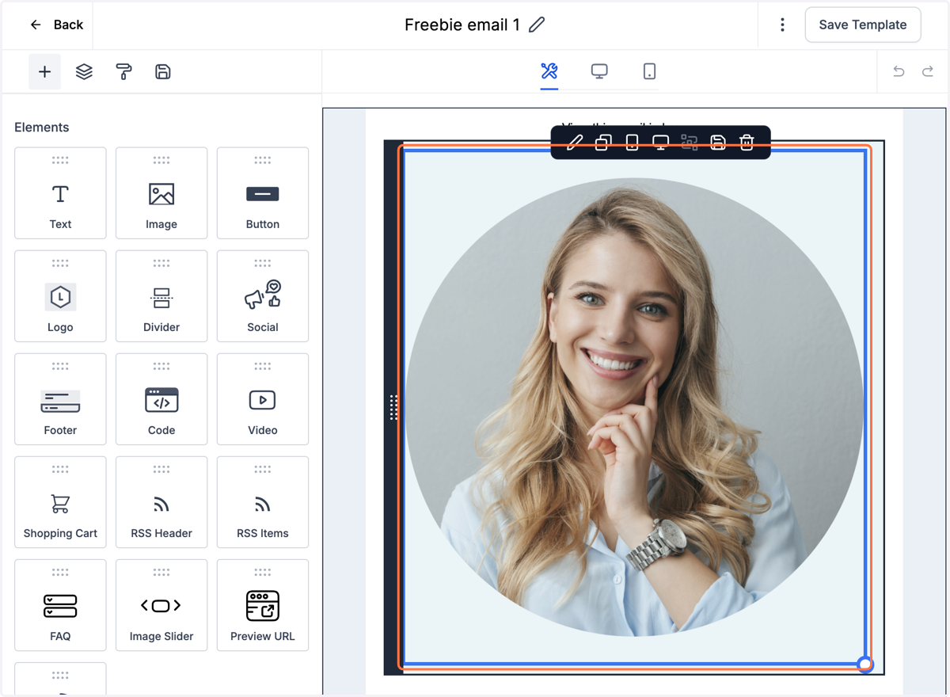Switch to the layers panel tab
The image size is (950, 697).
84,72
